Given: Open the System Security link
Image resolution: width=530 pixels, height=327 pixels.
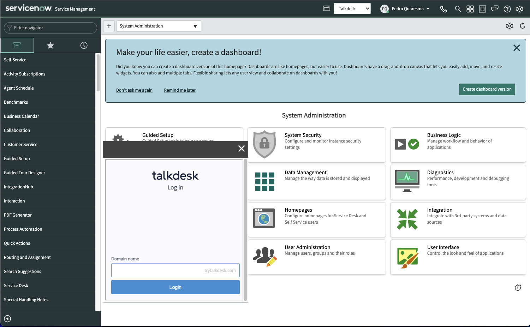Looking at the screenshot, I should click(x=303, y=135).
